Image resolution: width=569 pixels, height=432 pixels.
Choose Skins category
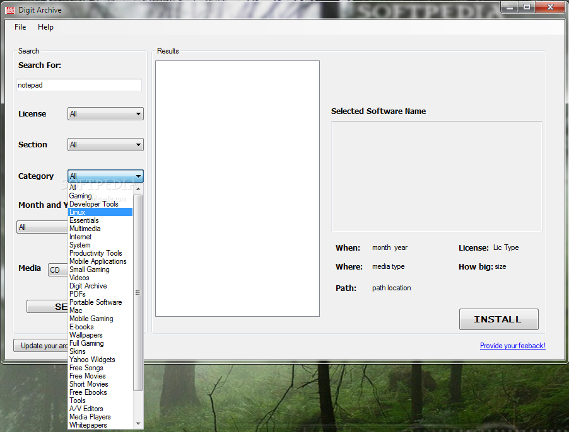coord(100,351)
